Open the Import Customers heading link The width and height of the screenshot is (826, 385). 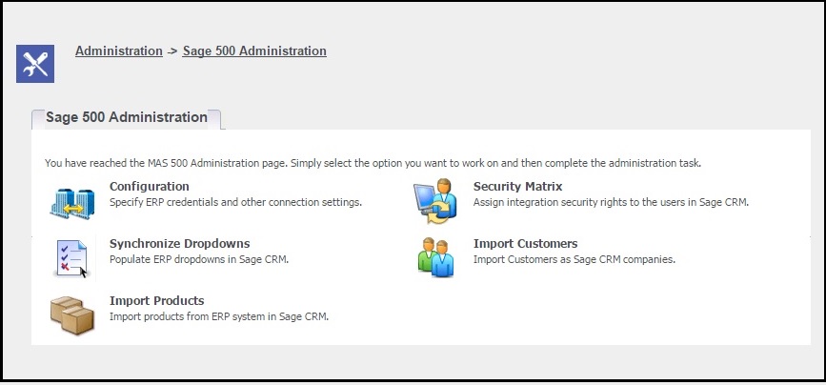525,244
